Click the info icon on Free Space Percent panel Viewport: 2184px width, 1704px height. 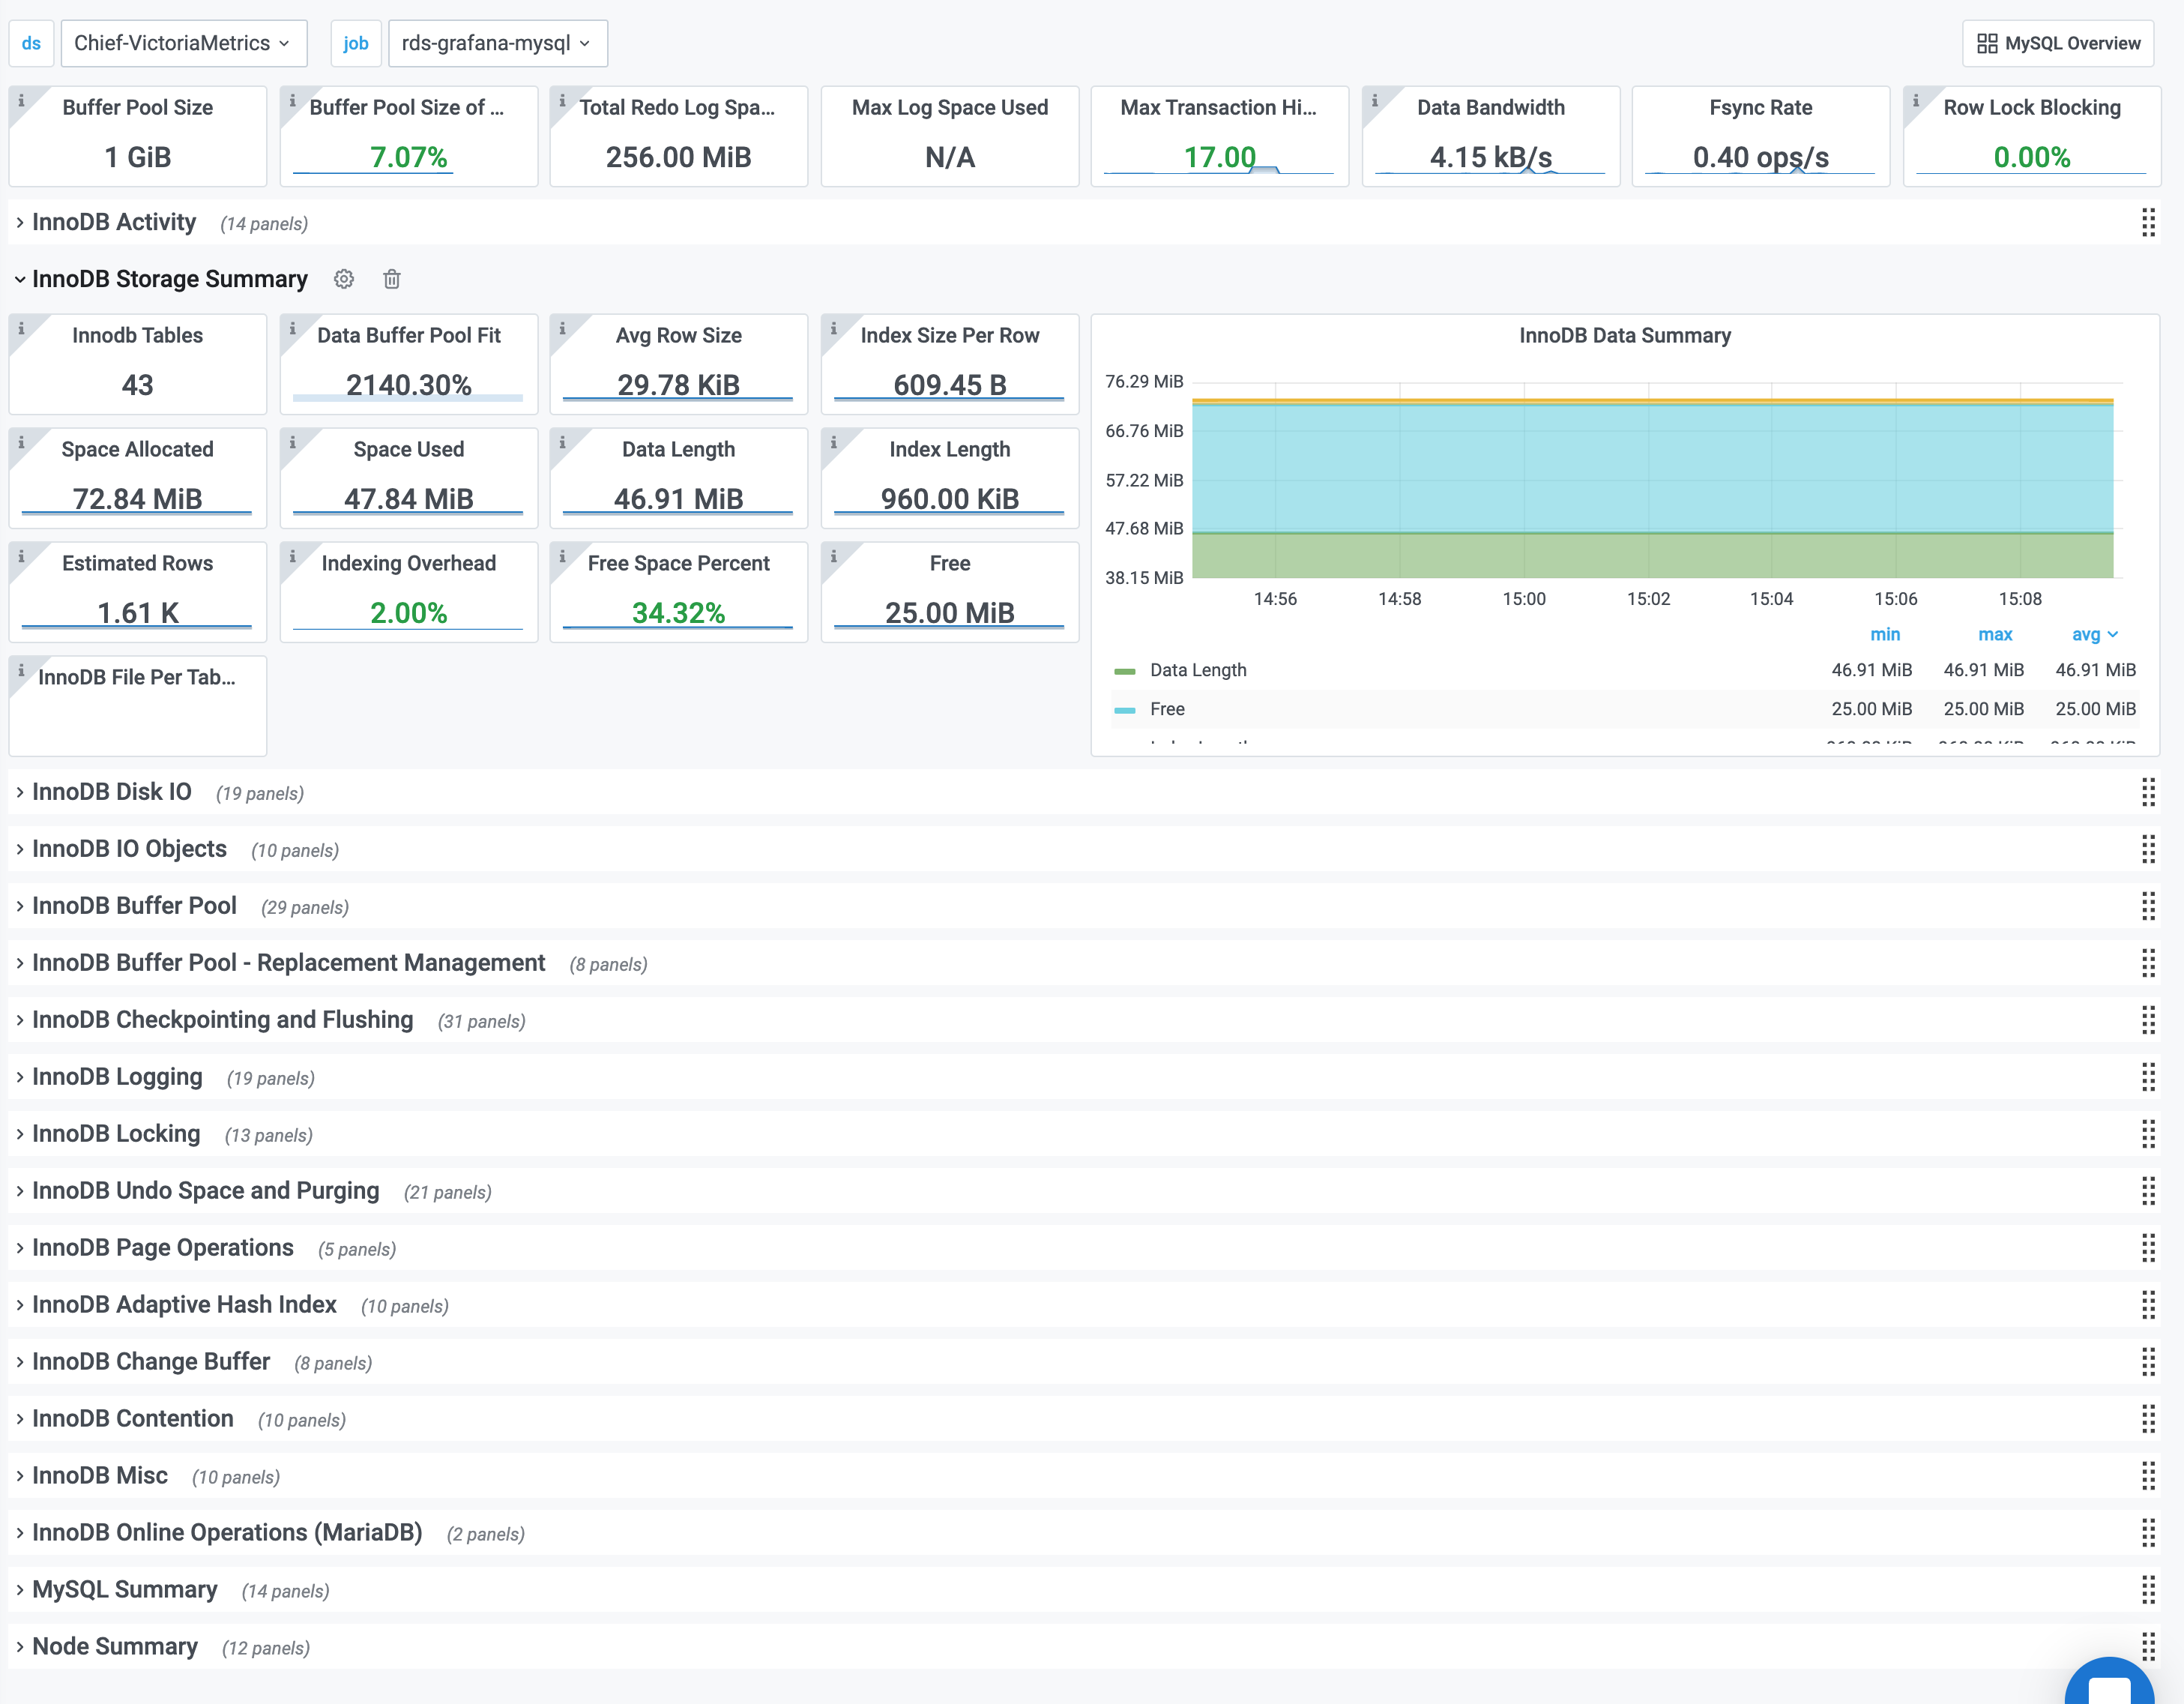tap(563, 556)
